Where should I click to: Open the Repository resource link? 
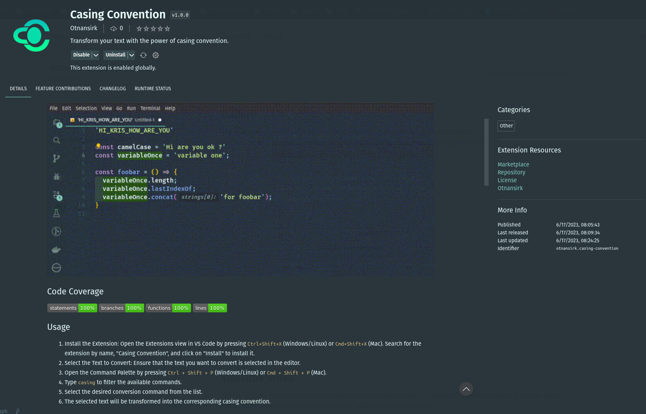click(x=511, y=172)
